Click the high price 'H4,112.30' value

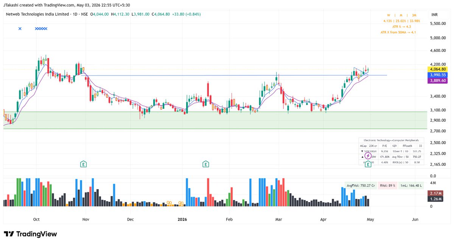120,14
